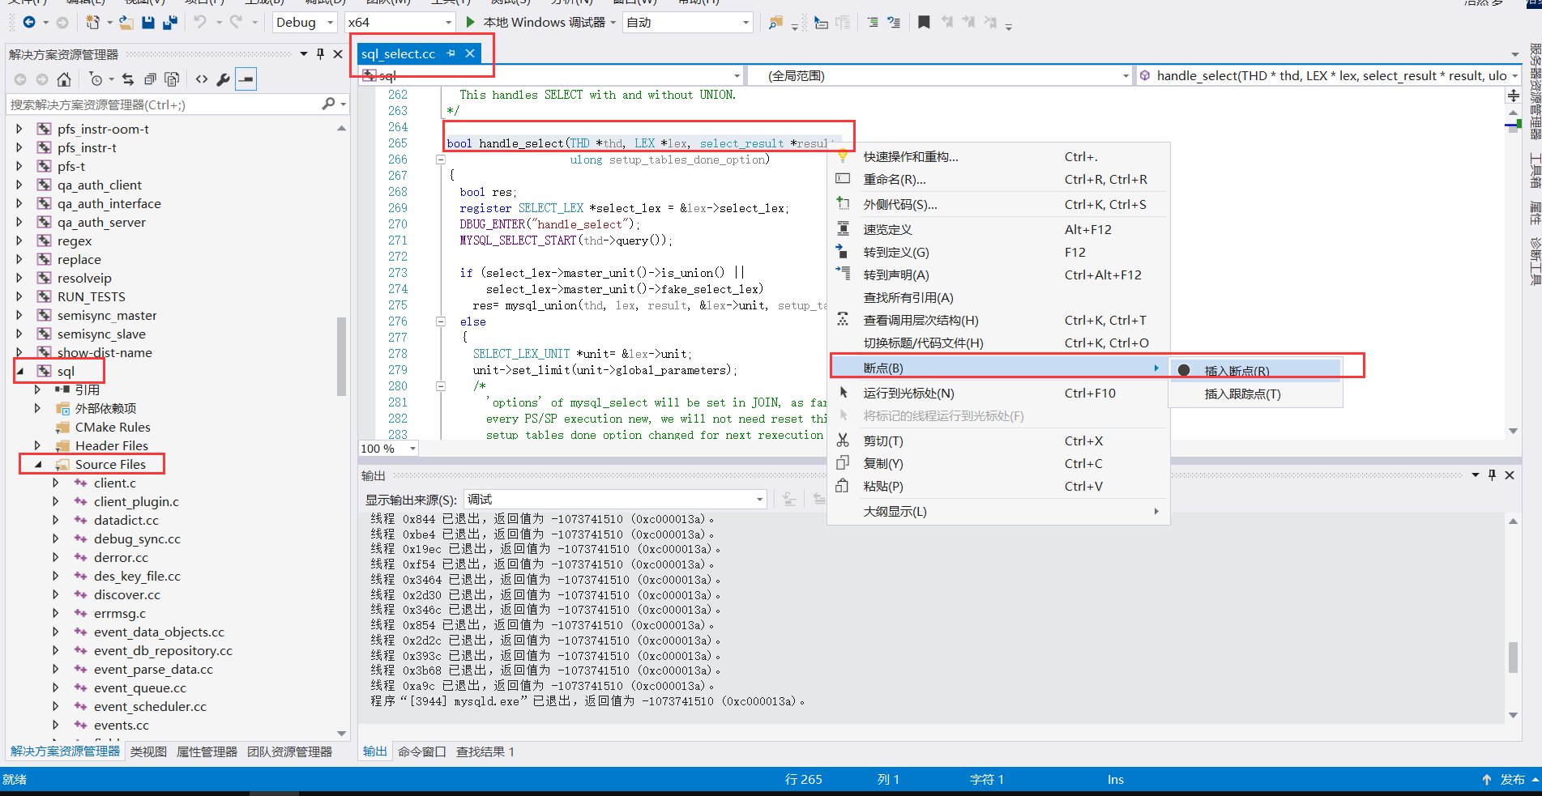
Task: Open the Debug configuration dropdown
Action: coord(305,23)
